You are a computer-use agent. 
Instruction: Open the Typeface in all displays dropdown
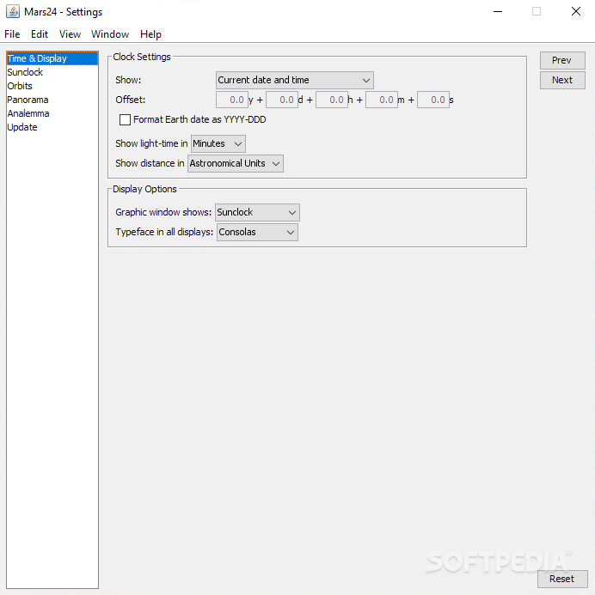point(257,232)
